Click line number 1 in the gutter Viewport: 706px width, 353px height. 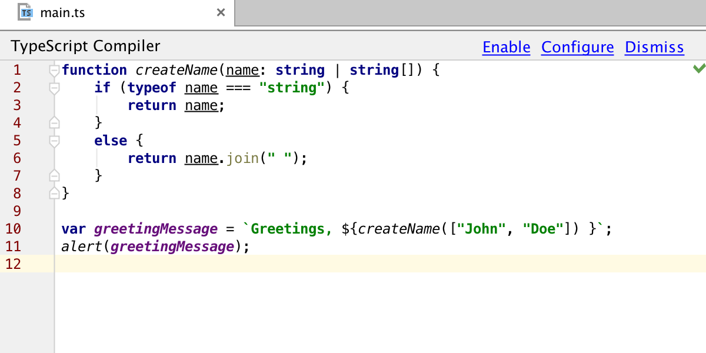pos(16,70)
